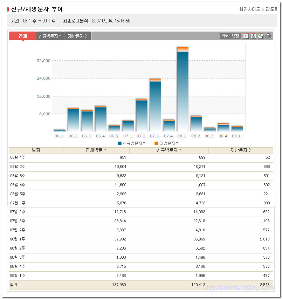This screenshot has height=299, width=282.
Task: Click total visits value 10,604
Action: [x=121, y=167]
